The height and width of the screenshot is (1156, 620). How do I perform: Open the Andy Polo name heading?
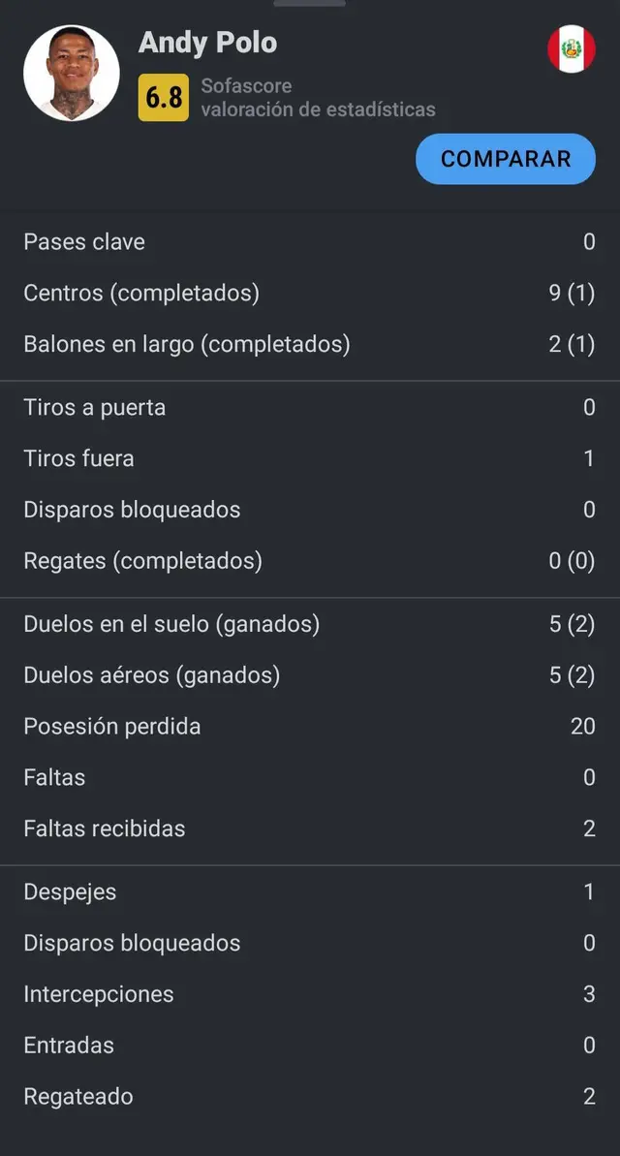207,43
